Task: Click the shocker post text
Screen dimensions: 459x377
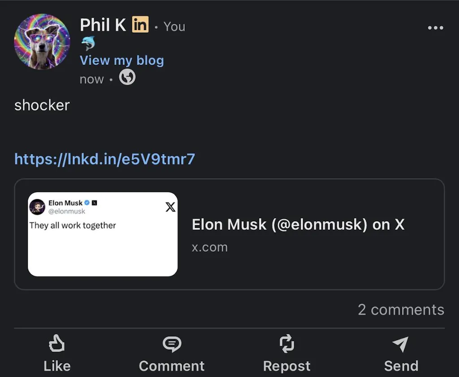Action: click(x=42, y=105)
